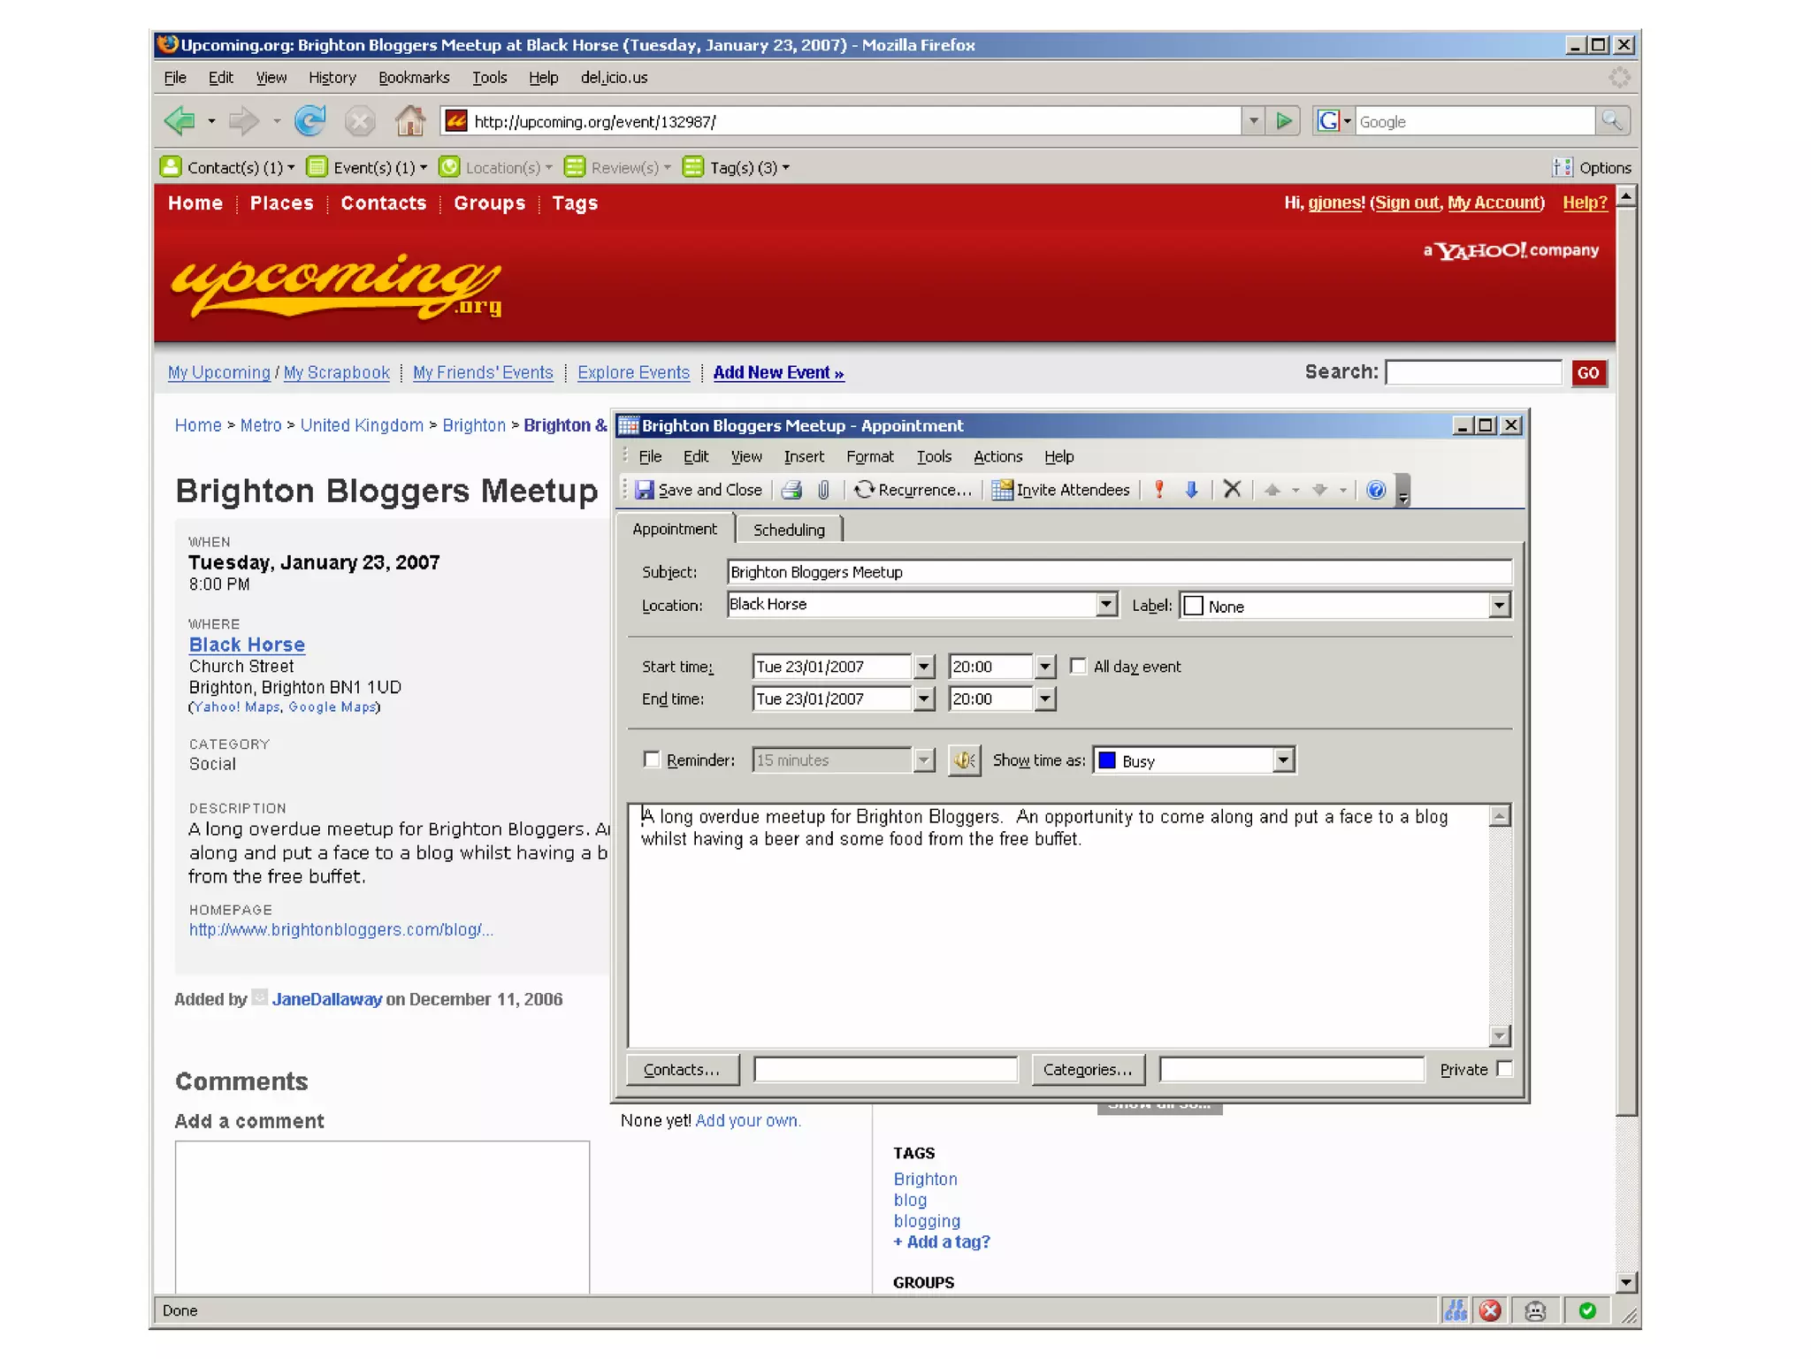Click the Google search magnifier icon
Viewport: 1811px width, 1359px height.
coord(1612,120)
